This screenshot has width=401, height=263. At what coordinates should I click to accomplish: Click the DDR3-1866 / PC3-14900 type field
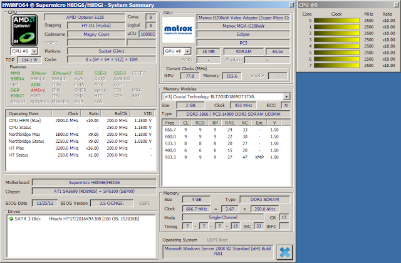[233, 114]
